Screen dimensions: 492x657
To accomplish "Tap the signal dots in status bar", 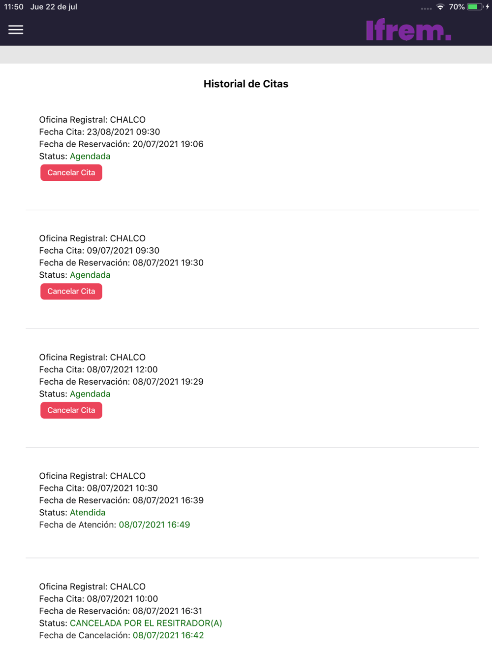I will coord(427,8).
